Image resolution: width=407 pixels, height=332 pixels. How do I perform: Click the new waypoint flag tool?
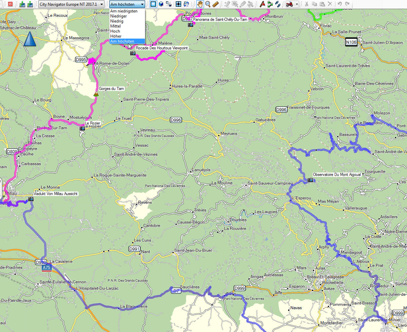[262, 4]
